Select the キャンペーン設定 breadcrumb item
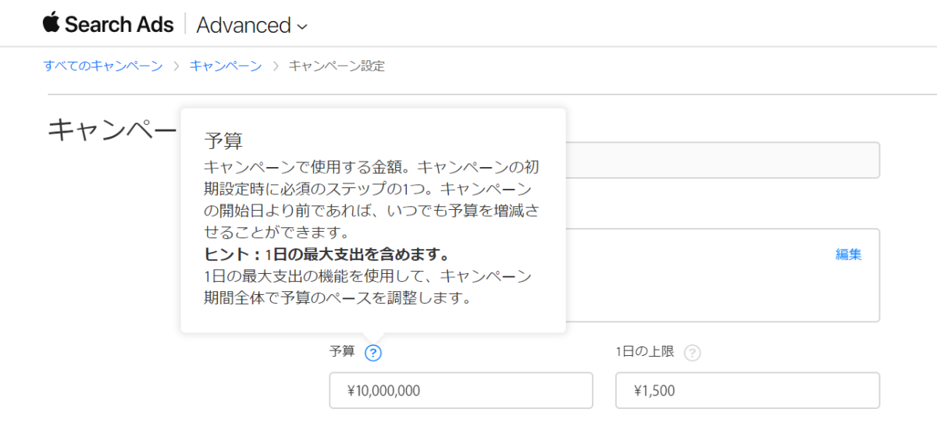 (x=337, y=66)
